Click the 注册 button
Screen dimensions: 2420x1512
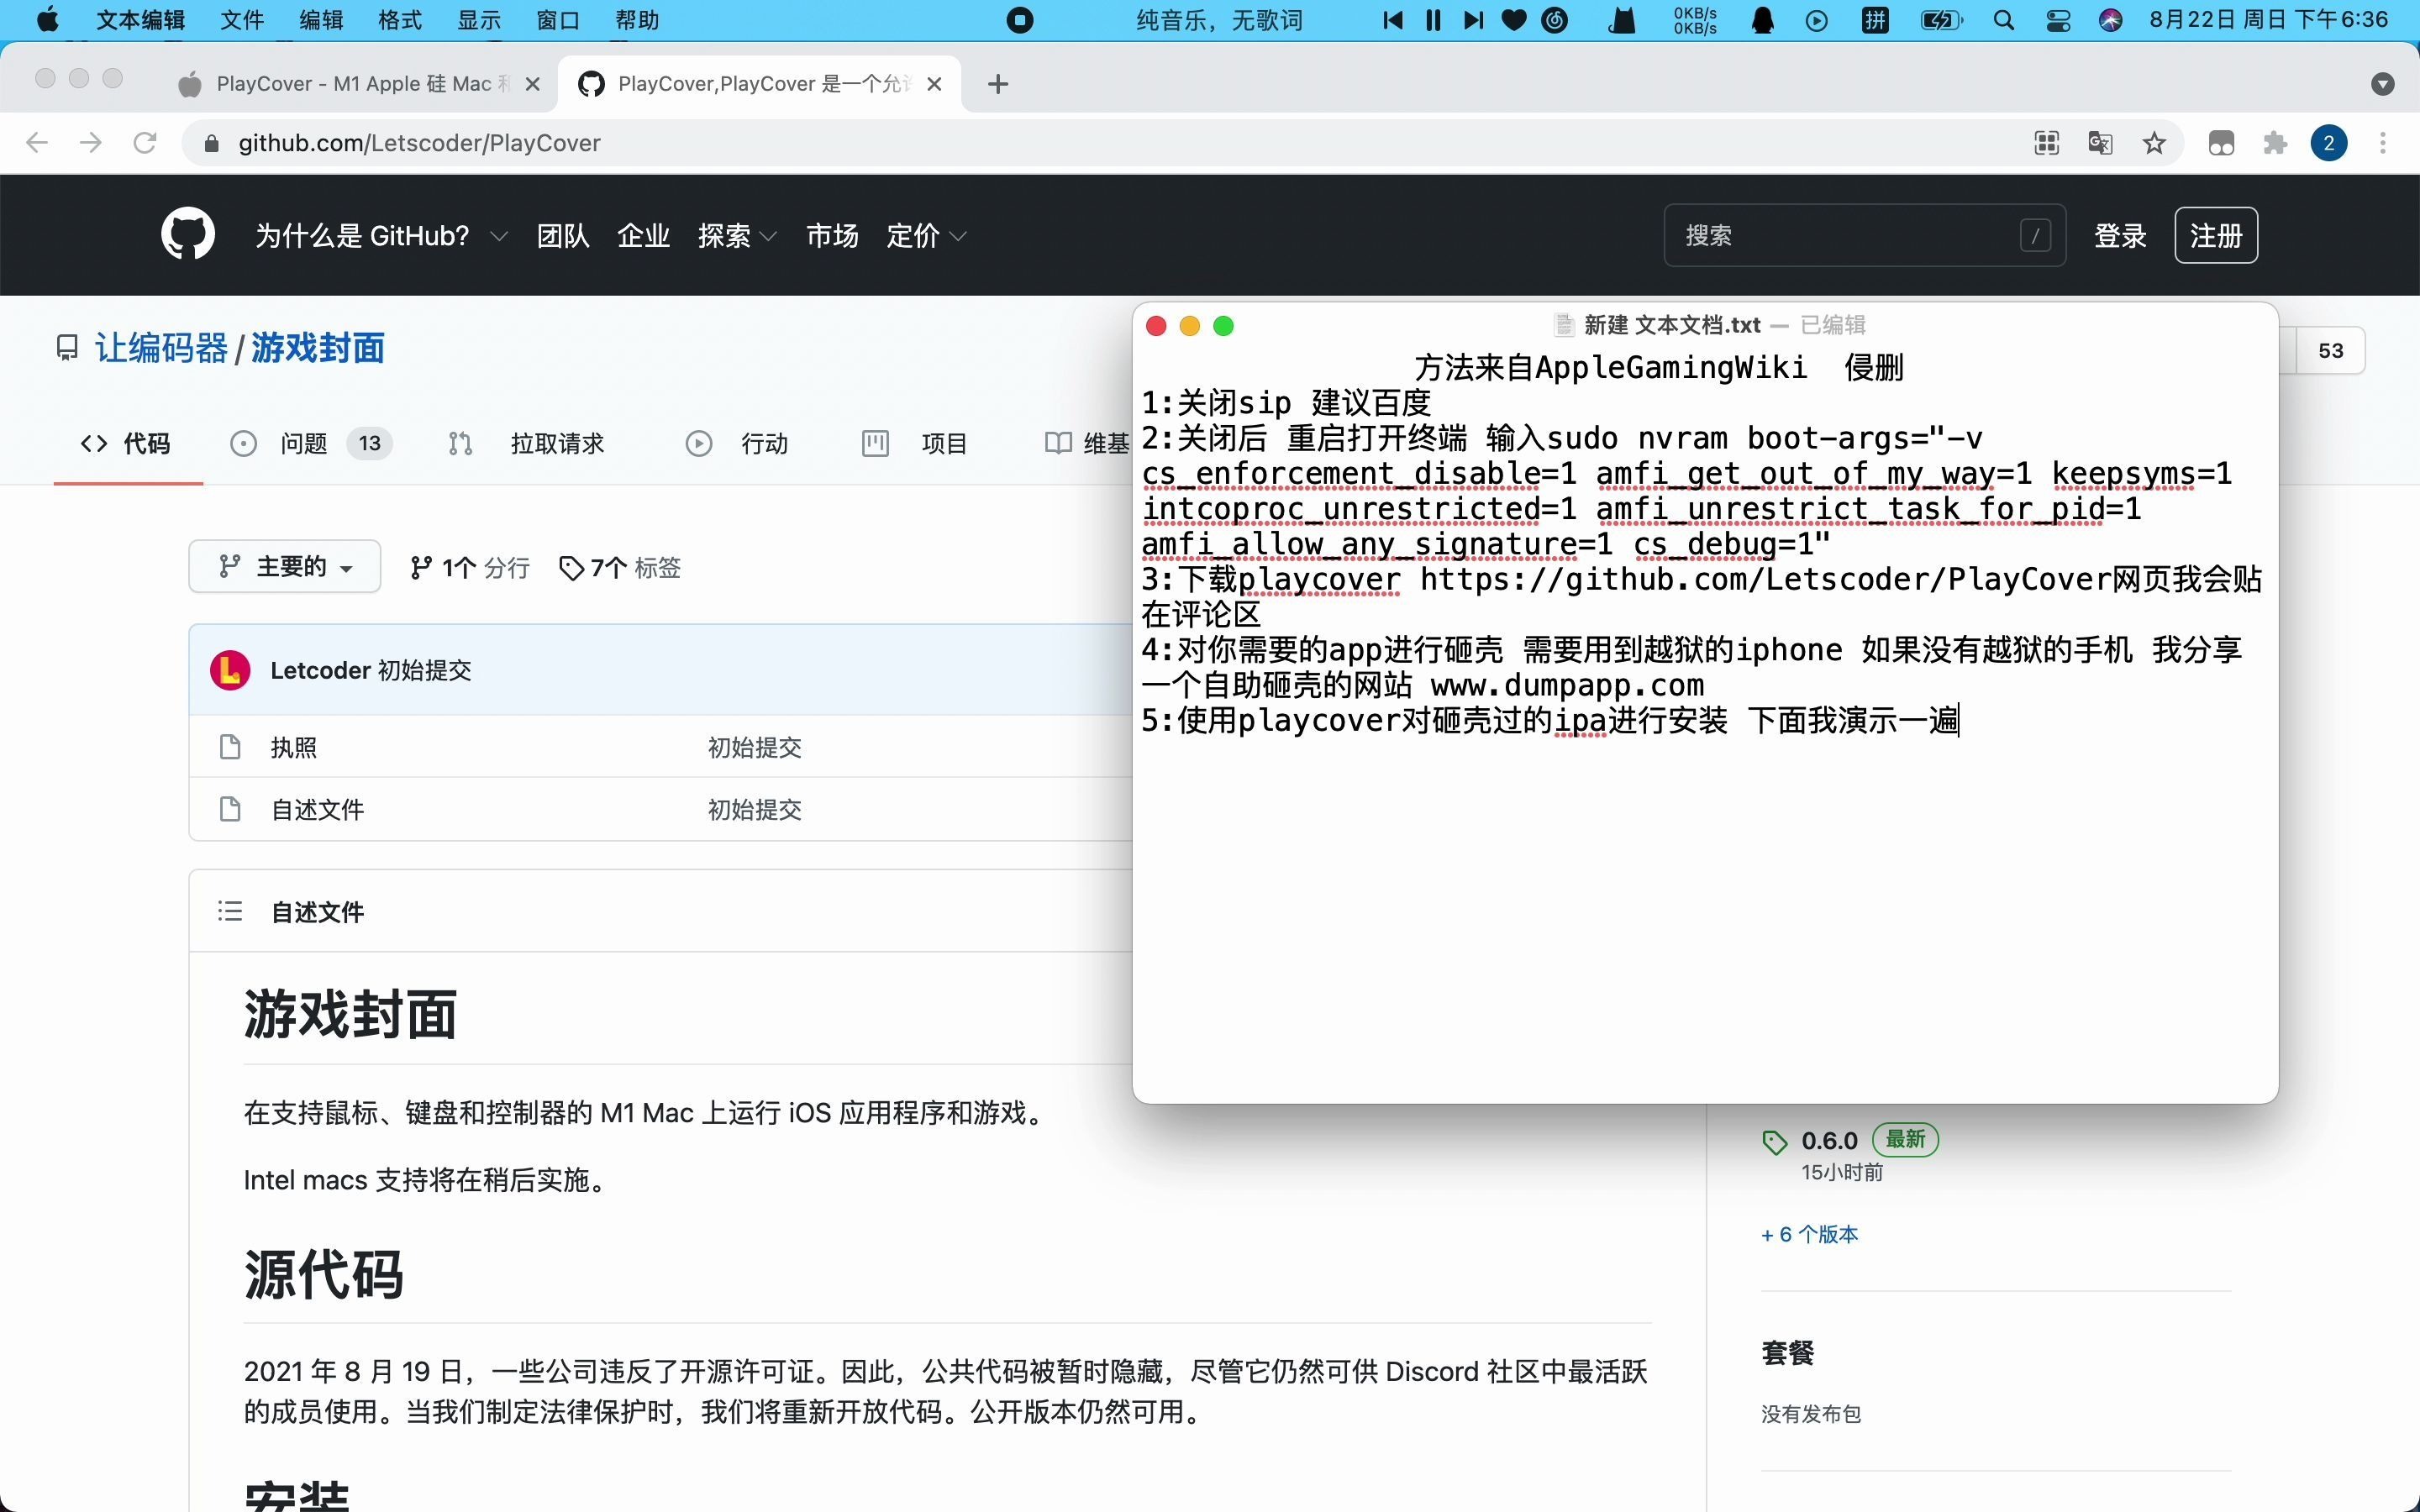pos(2216,236)
